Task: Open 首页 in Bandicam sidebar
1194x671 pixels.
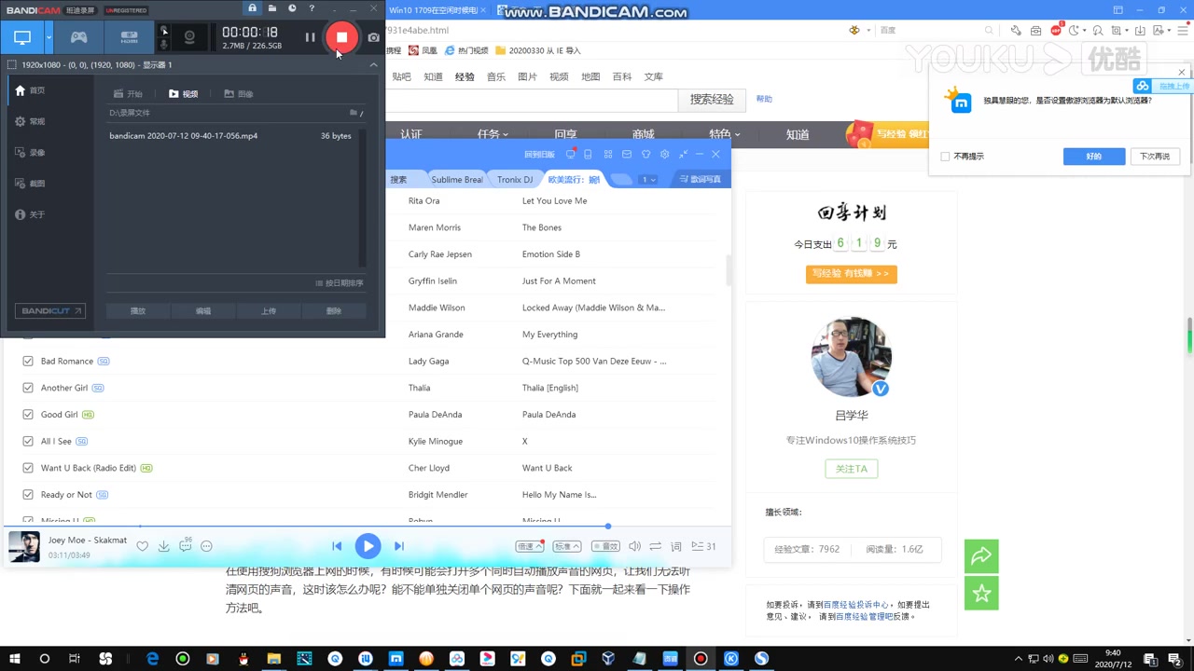Action: click(x=30, y=90)
